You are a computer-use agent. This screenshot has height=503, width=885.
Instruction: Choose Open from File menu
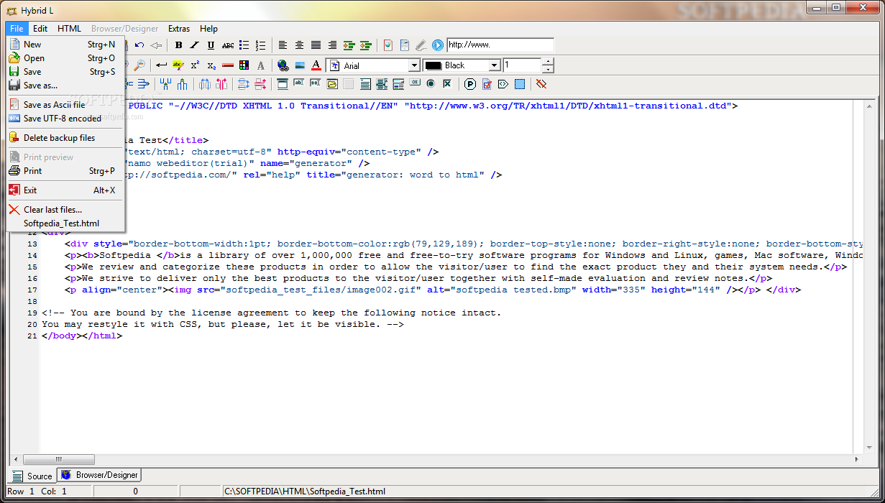(x=65, y=58)
